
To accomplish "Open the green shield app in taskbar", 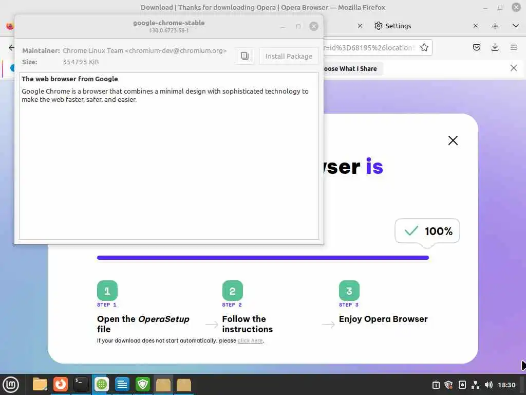I will tap(143, 385).
